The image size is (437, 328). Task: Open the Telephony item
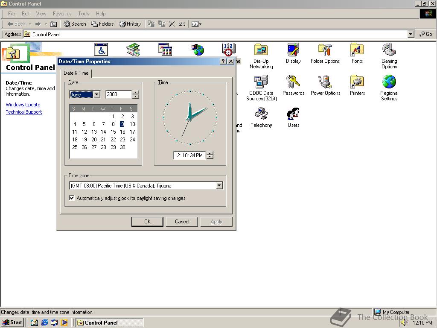[x=261, y=117]
